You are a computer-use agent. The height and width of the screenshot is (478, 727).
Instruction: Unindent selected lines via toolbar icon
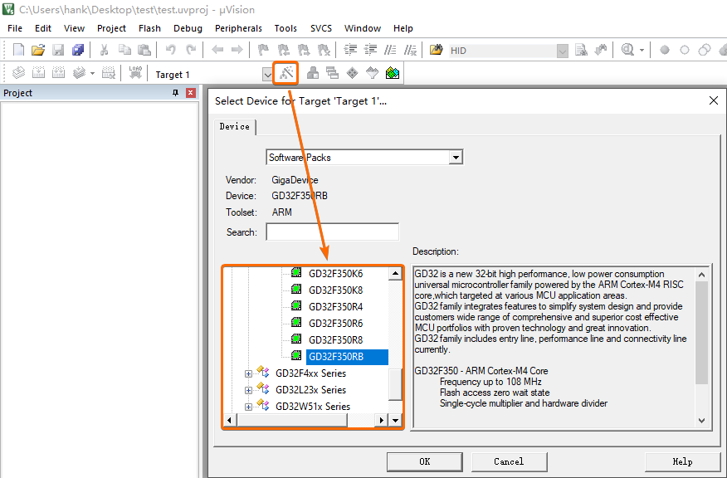pos(370,50)
